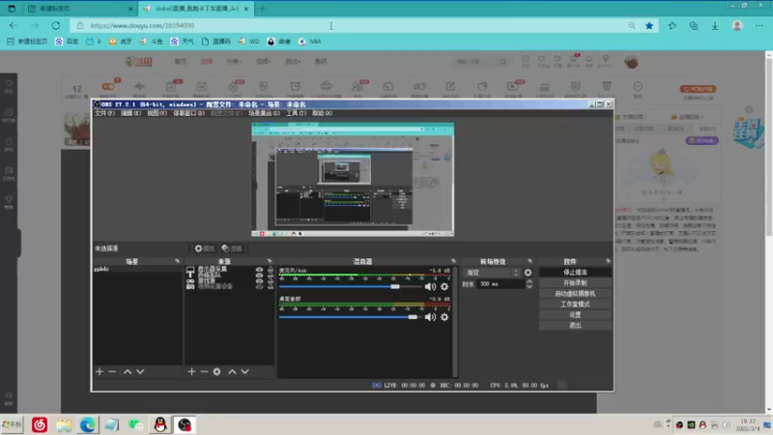Move the scene down in the Scenes list

click(140, 372)
